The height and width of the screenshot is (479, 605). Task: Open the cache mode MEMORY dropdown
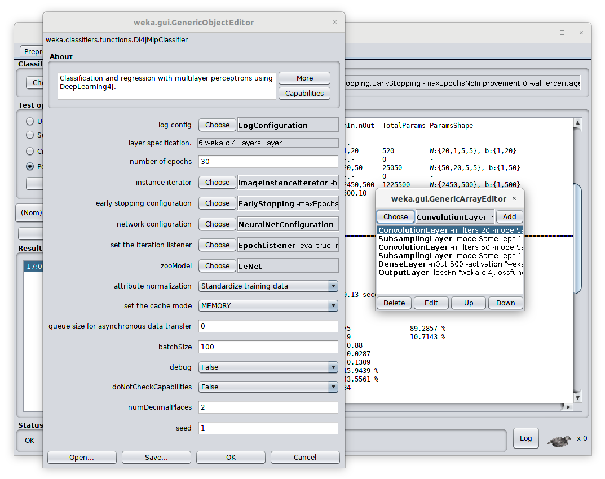point(268,305)
